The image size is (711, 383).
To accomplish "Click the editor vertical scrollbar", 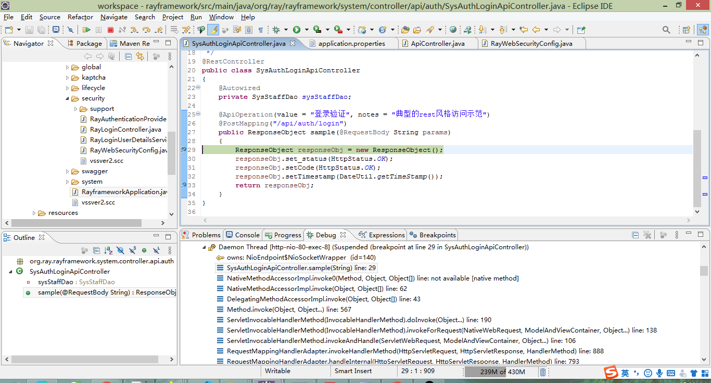I will pyautogui.click(x=697, y=168).
